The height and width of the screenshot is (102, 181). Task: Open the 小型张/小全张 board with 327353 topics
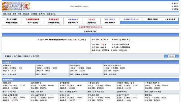pos(94,83)
